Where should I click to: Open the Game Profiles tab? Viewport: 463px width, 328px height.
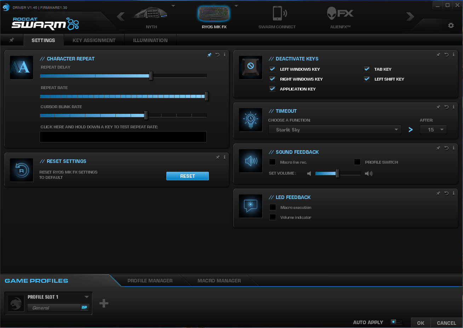(36, 281)
